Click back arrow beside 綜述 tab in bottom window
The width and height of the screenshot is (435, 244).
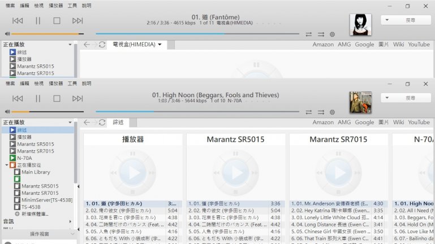click(x=87, y=123)
